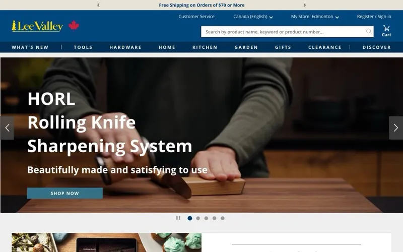Viewport: 403px width, 252px height.
Task: Open the Home menu
Action: coord(167,47)
